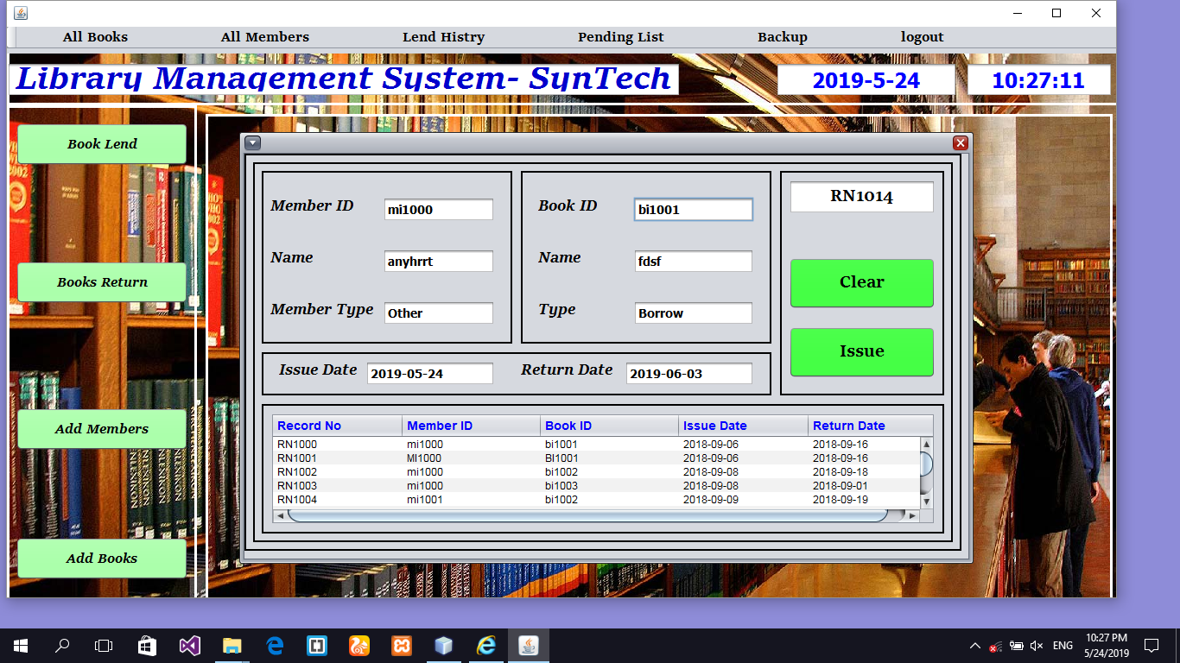
Task: Click the horizontal scrollbar thumb in table
Action: 587,515
